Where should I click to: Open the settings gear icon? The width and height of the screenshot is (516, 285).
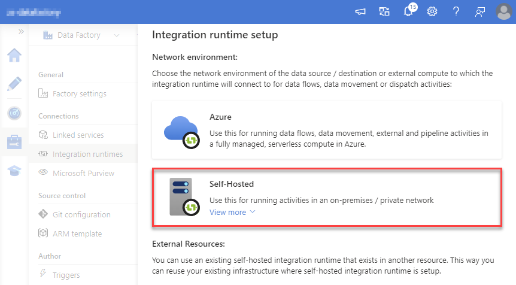(432, 11)
